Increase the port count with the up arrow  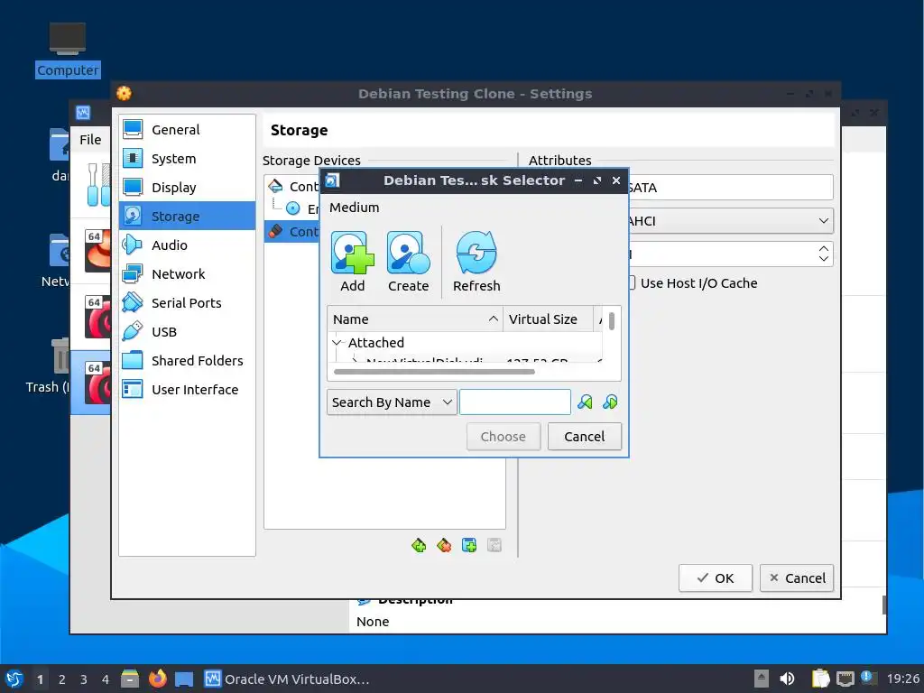(x=824, y=249)
